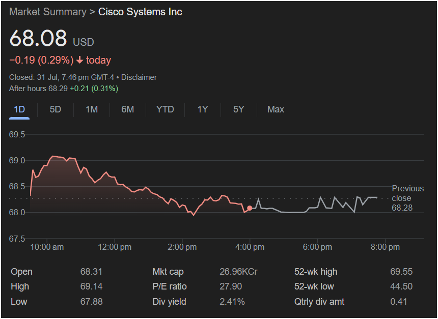
Task: Click the Qtrly div amt value 0.41
Action: 399,301
